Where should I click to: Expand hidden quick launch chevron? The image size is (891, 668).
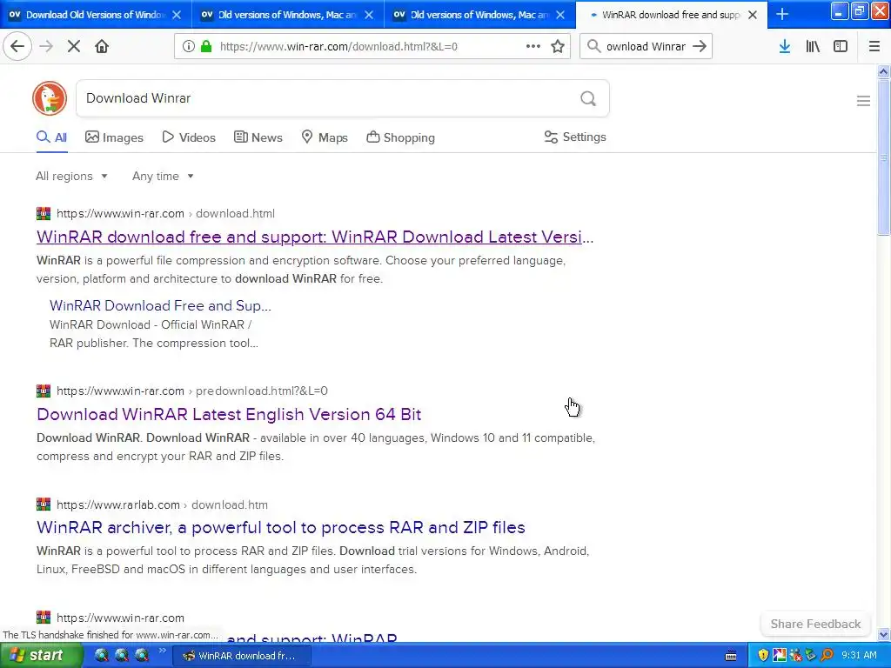point(162,651)
